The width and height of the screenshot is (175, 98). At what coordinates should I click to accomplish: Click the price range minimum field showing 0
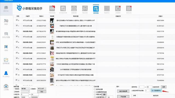[x=25, y=94]
